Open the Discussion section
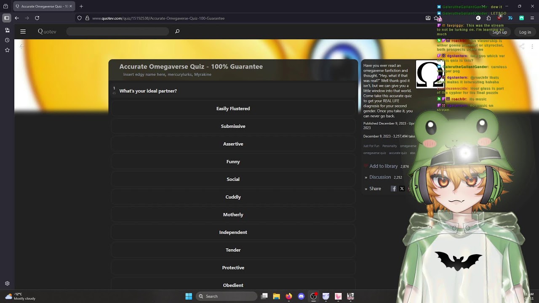 [380, 177]
